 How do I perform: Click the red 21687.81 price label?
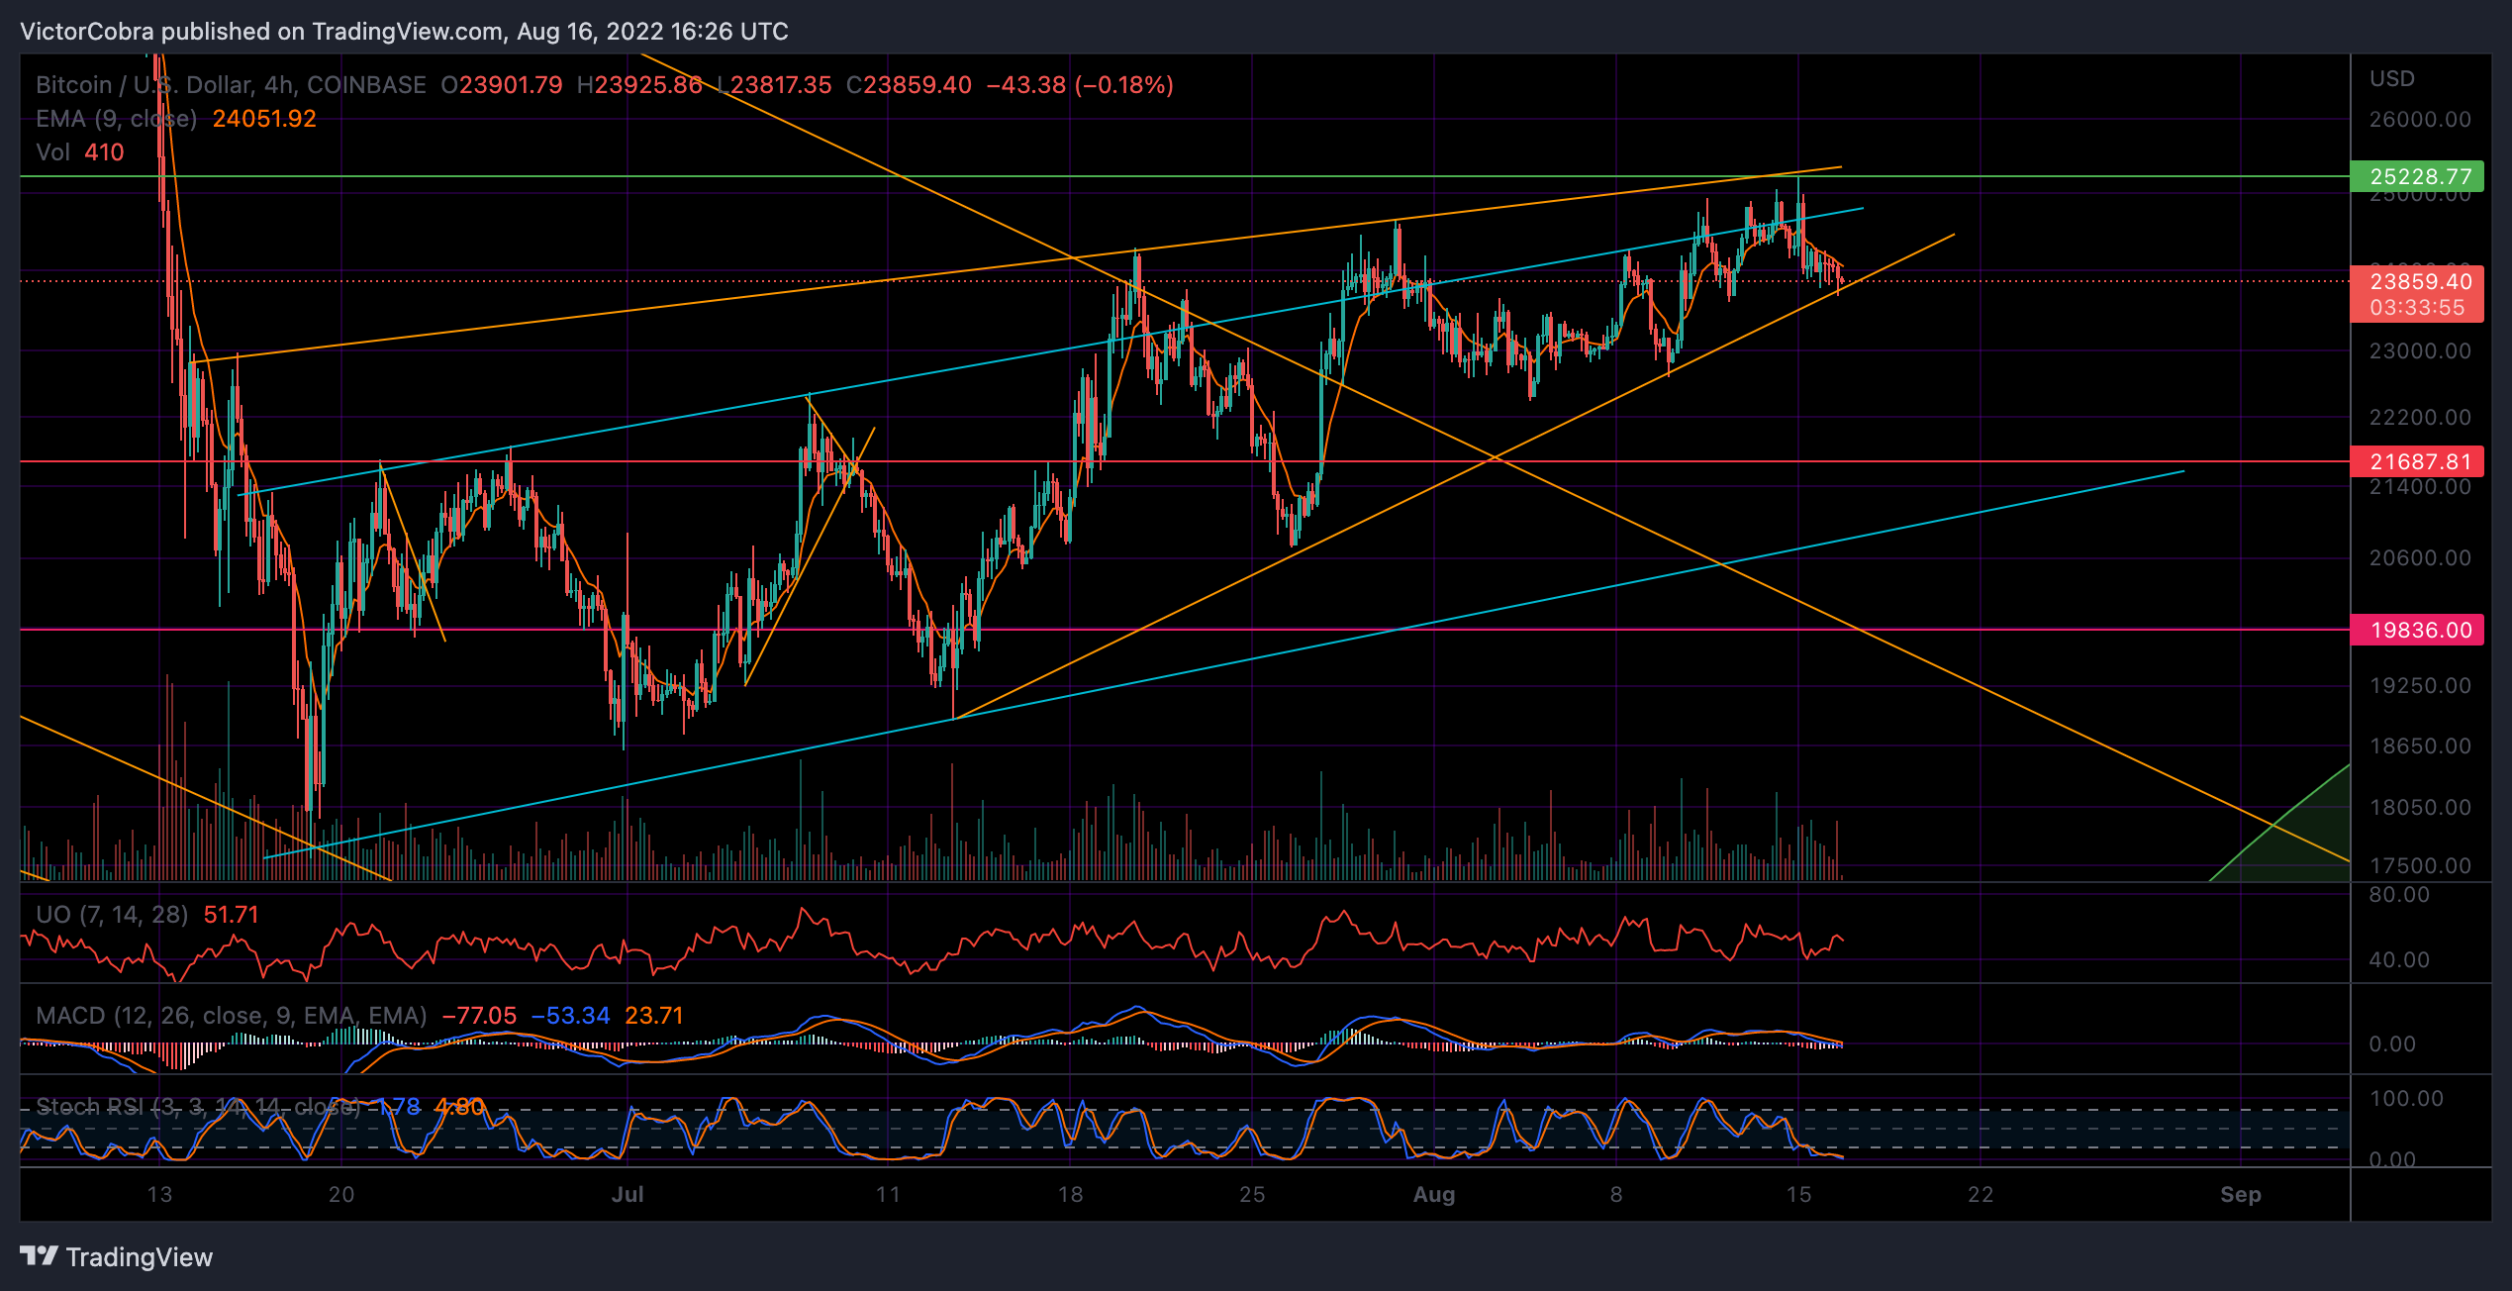2417,461
